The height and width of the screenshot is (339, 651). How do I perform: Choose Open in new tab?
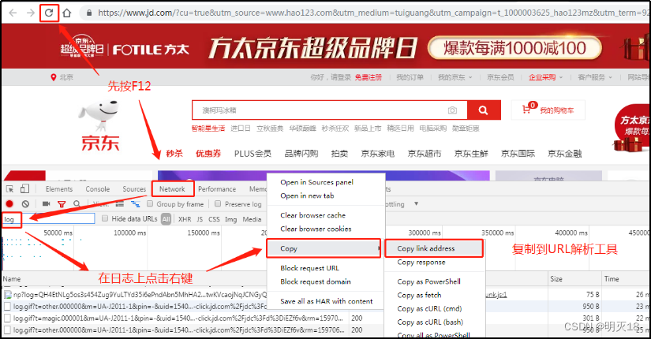click(307, 196)
